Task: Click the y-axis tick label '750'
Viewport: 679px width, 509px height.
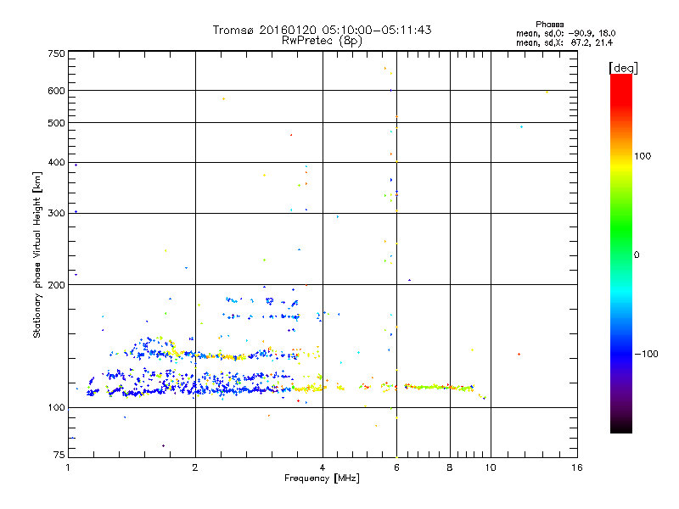Action: (x=56, y=53)
